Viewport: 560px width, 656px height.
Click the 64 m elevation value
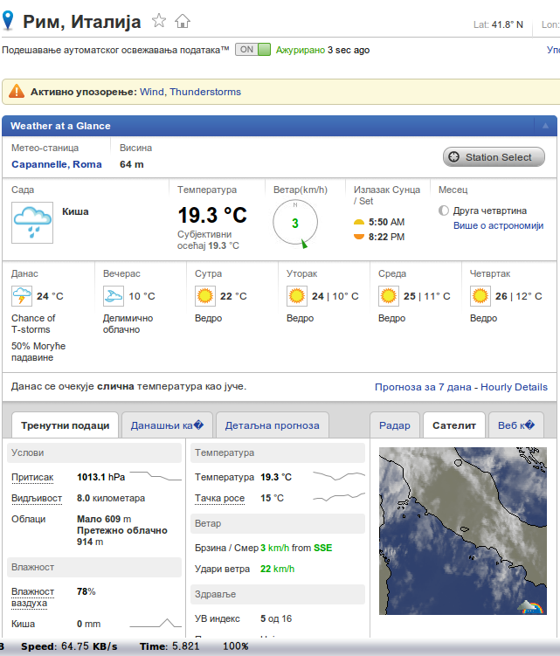tap(131, 164)
